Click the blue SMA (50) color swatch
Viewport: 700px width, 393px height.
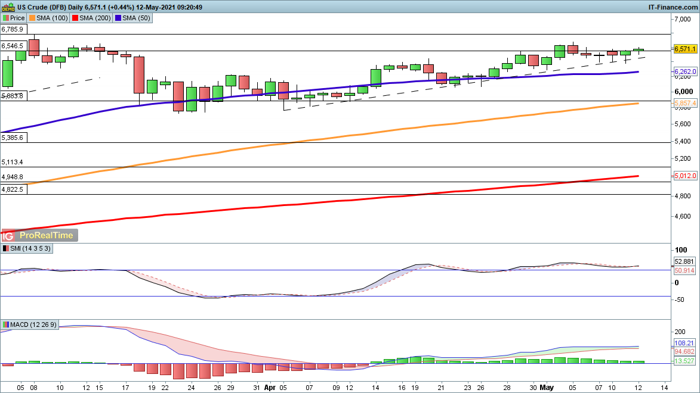[x=118, y=18]
